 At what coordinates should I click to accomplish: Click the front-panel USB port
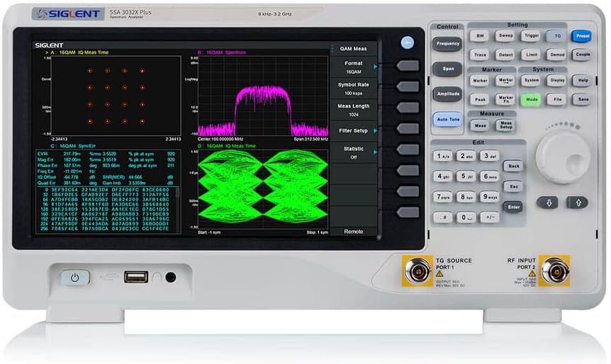[x=136, y=277]
